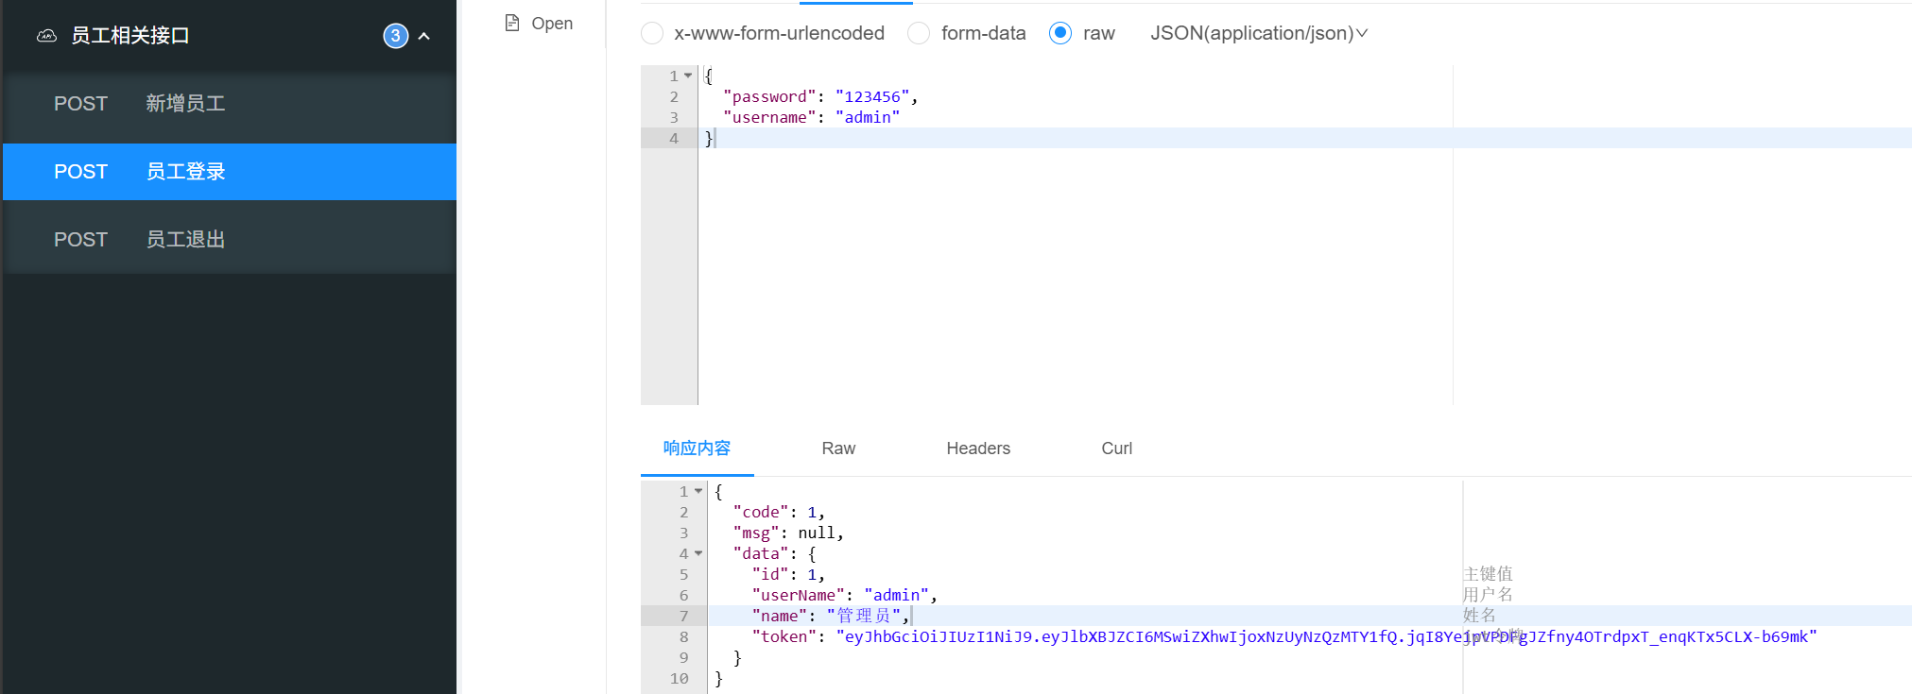This screenshot has width=1912, height=694.
Task: Select the 响应内容 tab
Action: click(697, 449)
